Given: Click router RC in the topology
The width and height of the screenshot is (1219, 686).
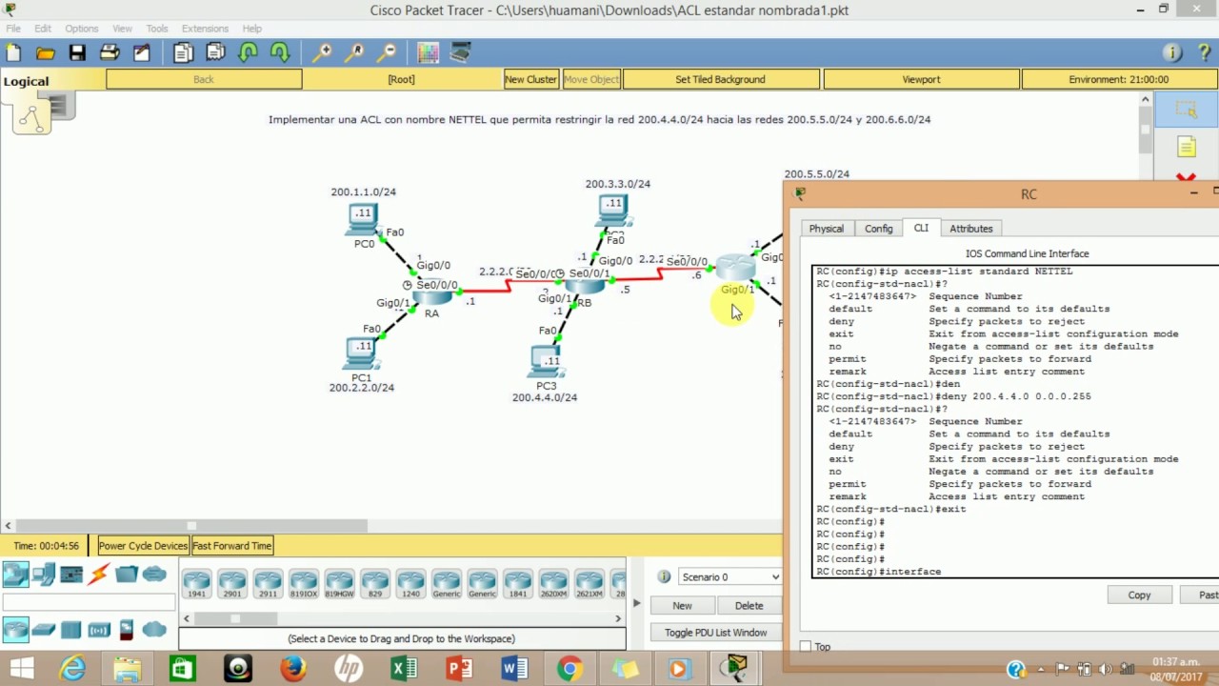Looking at the screenshot, I should (x=735, y=269).
